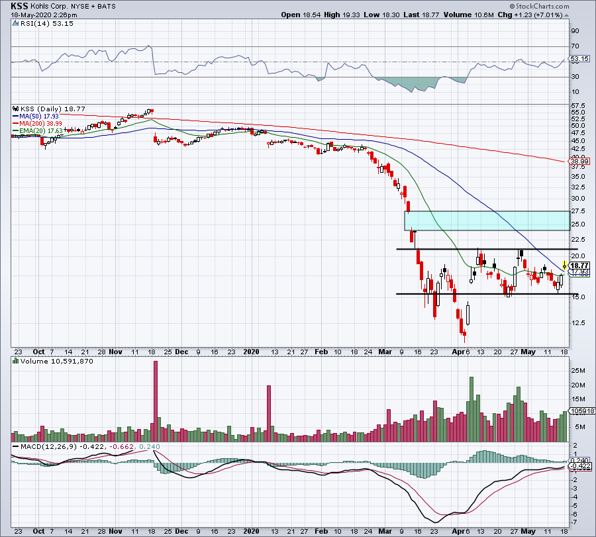Click the MACD -0.422 value tag on right axis
The image size is (596, 537).
tap(579, 466)
